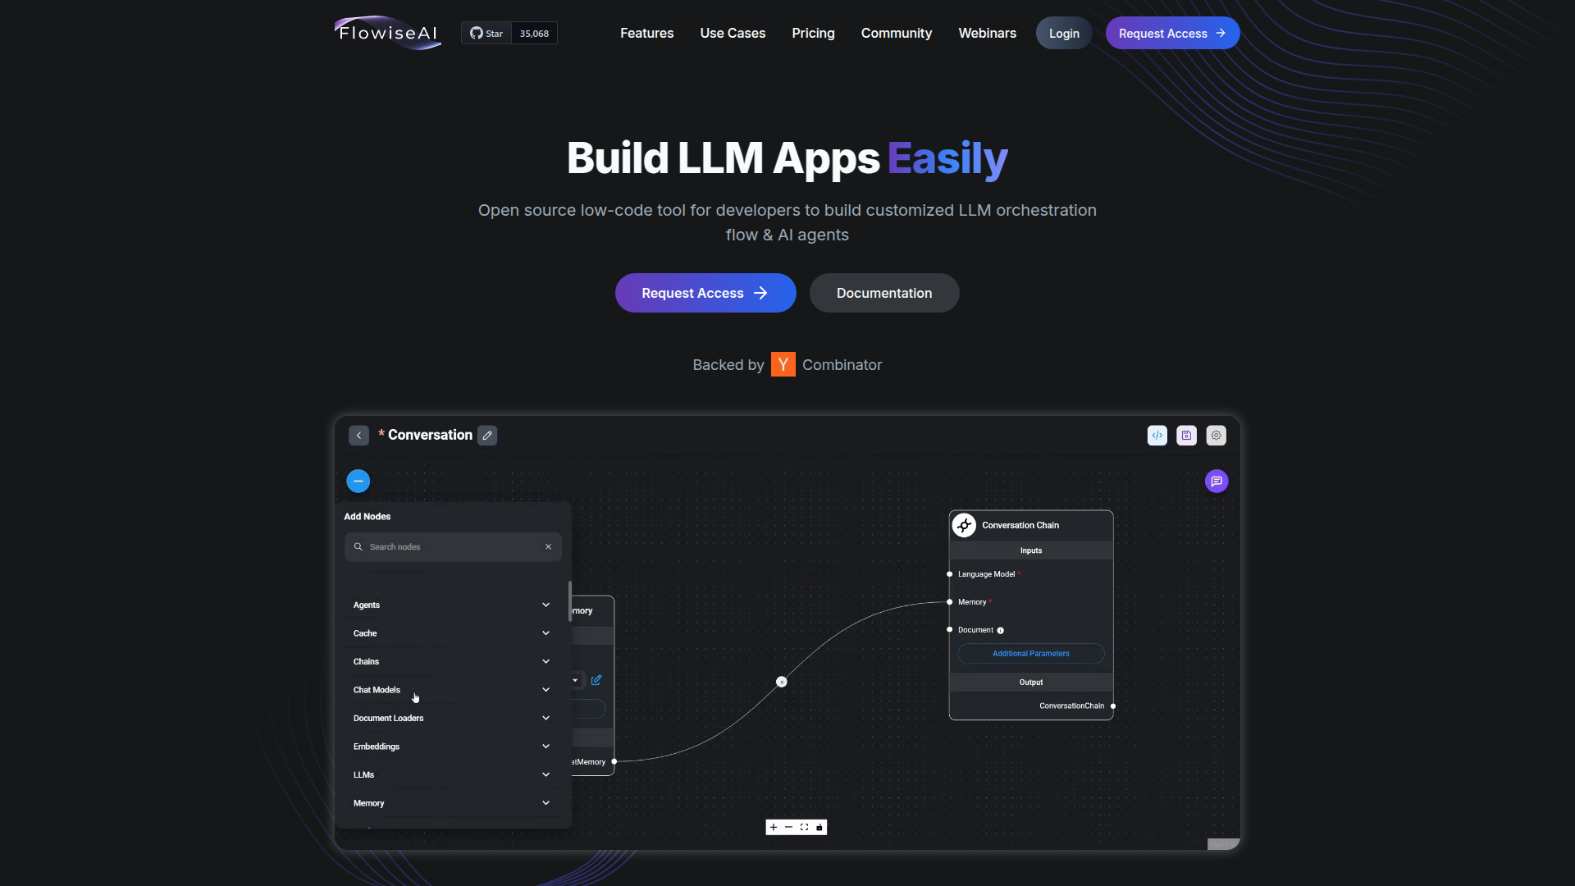
Task: Select the Features menu item
Action: [x=646, y=33]
